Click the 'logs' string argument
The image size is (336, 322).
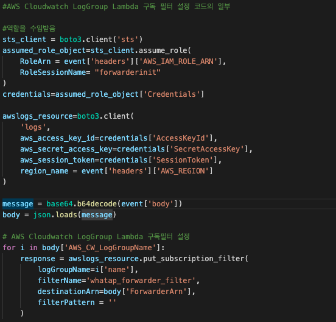click(x=33, y=127)
